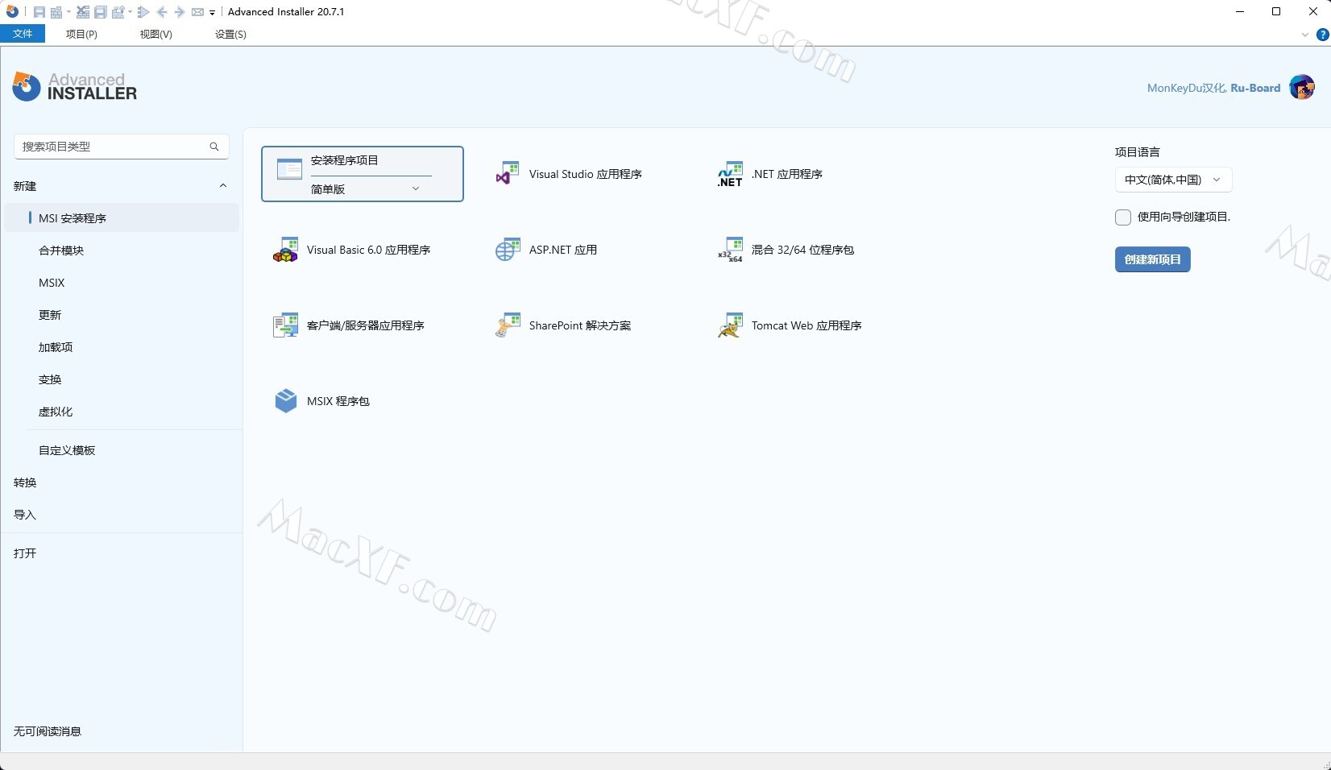The image size is (1331, 770).
Task: Click the Cancel build icon with X
Action: click(x=83, y=12)
